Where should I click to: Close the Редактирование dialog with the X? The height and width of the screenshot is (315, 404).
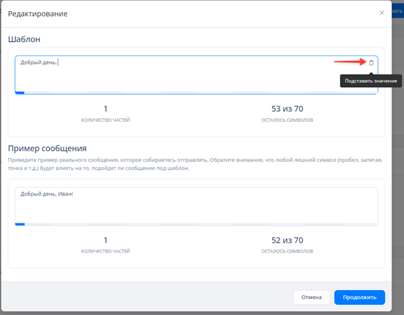coord(381,13)
